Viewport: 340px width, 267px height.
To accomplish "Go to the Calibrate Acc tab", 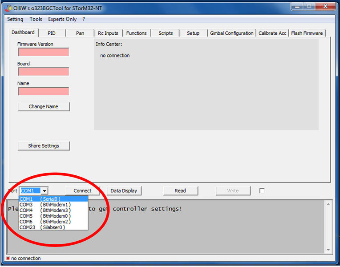I will pos(272,33).
